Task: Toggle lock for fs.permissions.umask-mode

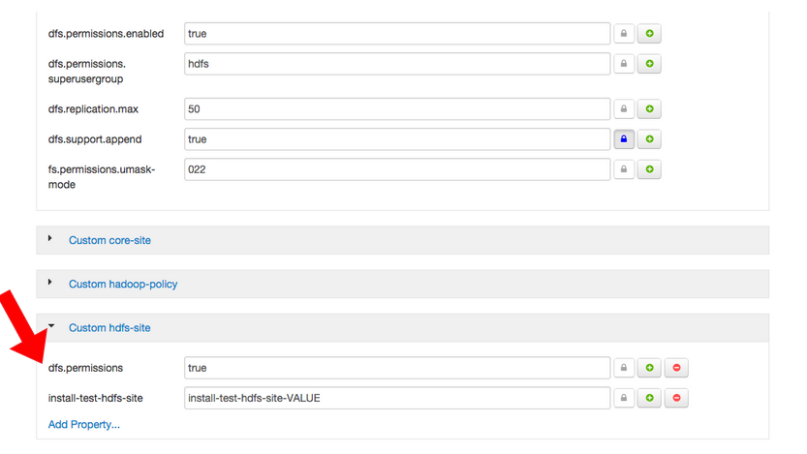Action: [624, 169]
